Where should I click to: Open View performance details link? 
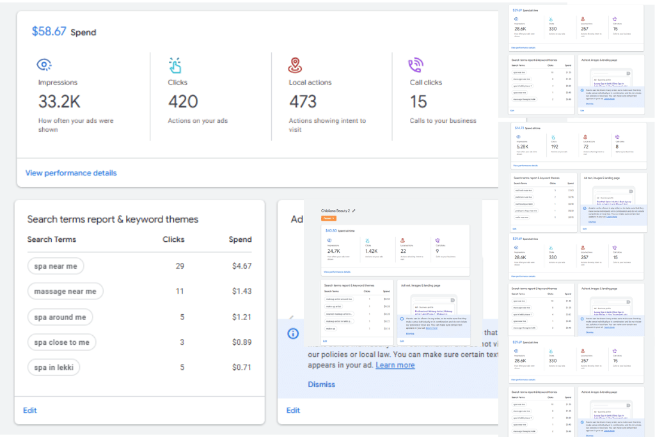click(71, 173)
